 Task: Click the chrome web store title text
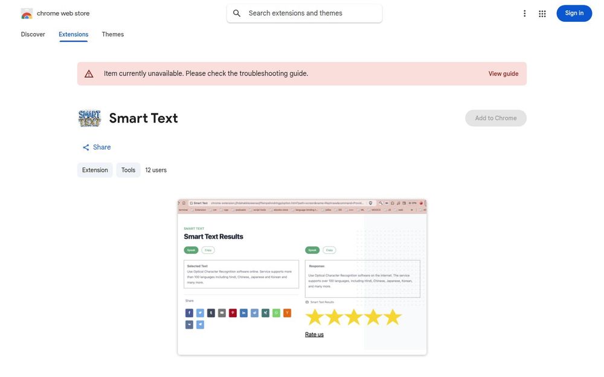coord(63,13)
